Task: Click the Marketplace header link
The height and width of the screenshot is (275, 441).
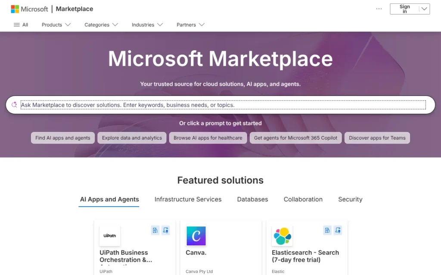Action: click(74, 9)
